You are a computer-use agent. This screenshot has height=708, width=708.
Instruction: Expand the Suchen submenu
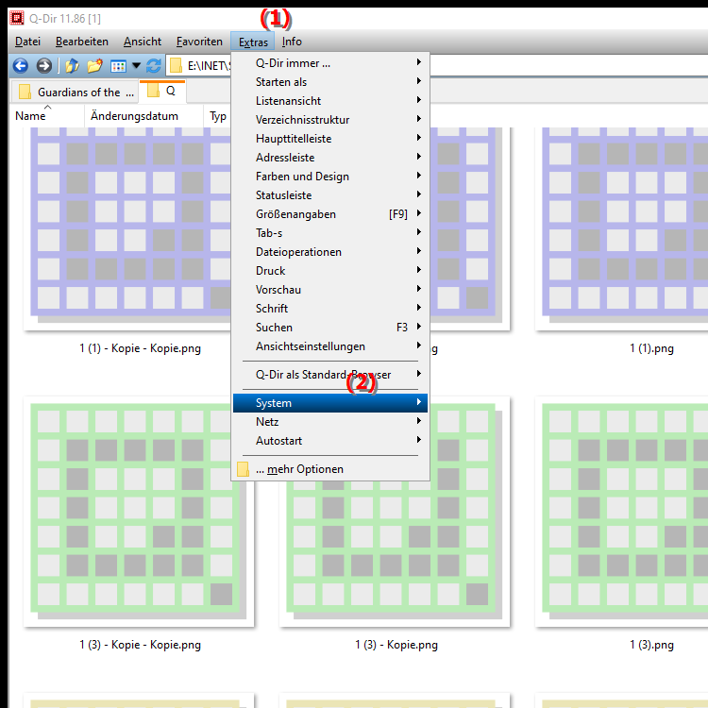click(x=330, y=328)
